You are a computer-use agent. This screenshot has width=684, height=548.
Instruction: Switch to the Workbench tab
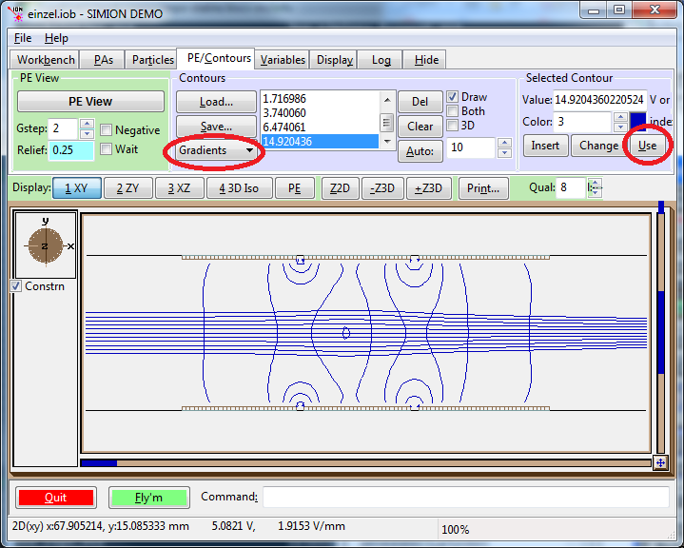(x=46, y=59)
